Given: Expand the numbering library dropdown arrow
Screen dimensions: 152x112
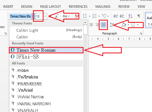Looking at the screenshot, I should (99, 16).
